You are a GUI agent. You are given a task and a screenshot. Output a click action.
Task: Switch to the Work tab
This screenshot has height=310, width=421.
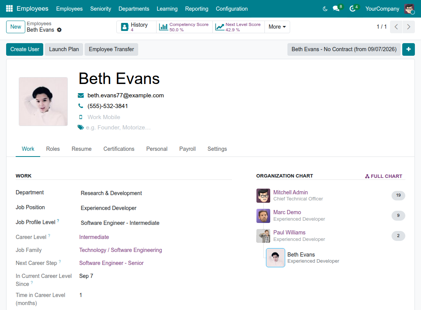(x=28, y=149)
